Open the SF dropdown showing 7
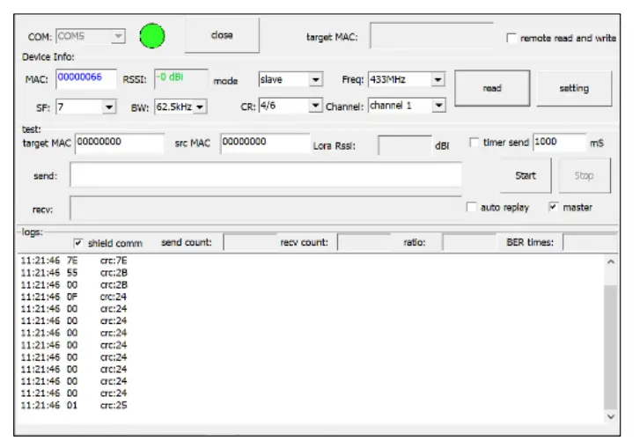 tap(108, 107)
